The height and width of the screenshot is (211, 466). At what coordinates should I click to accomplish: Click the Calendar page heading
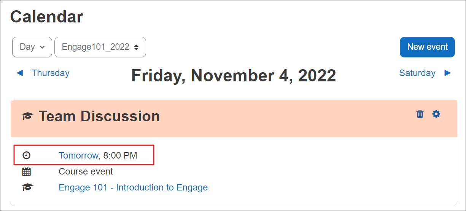click(46, 17)
